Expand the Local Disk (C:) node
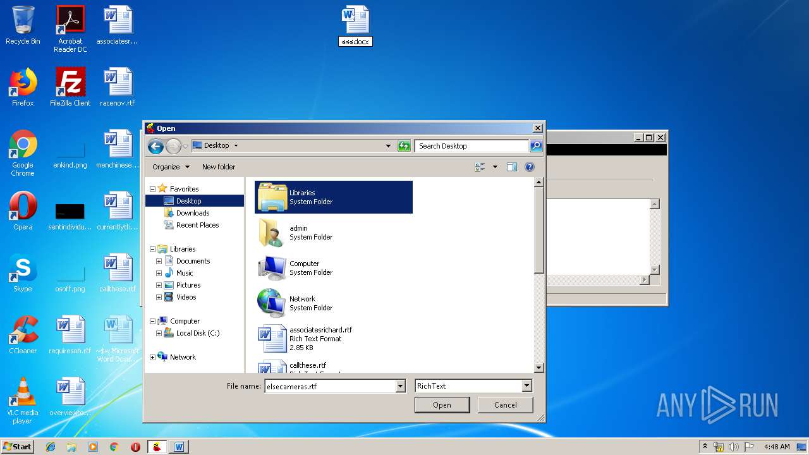809x455 pixels. 159,333
